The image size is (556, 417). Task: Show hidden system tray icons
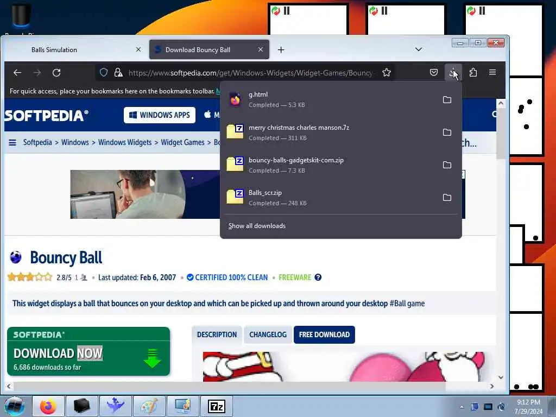tap(462, 407)
